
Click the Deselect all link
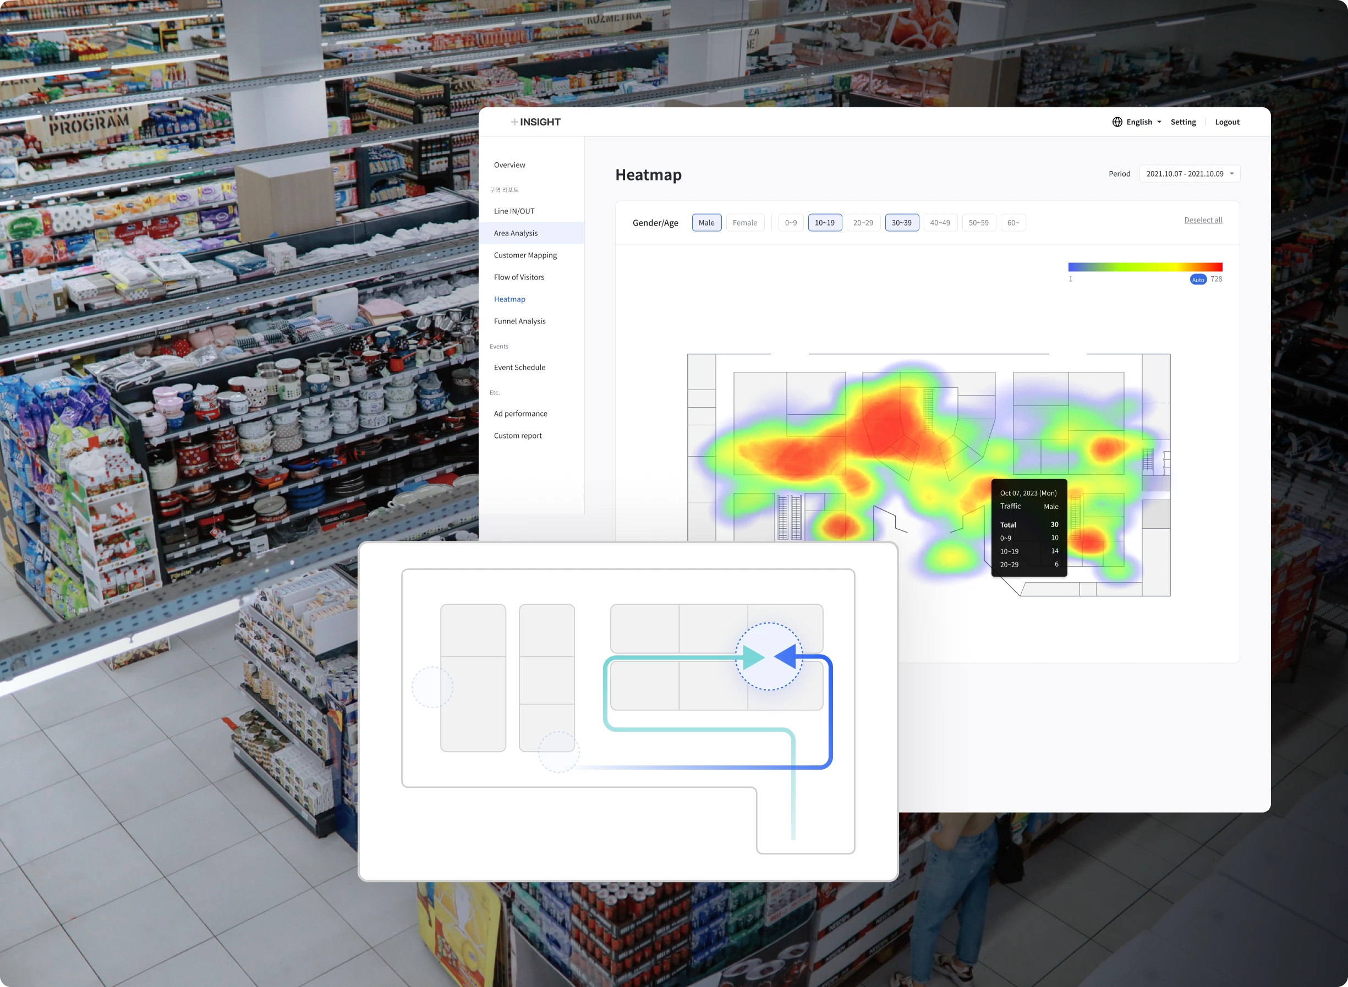1203,220
